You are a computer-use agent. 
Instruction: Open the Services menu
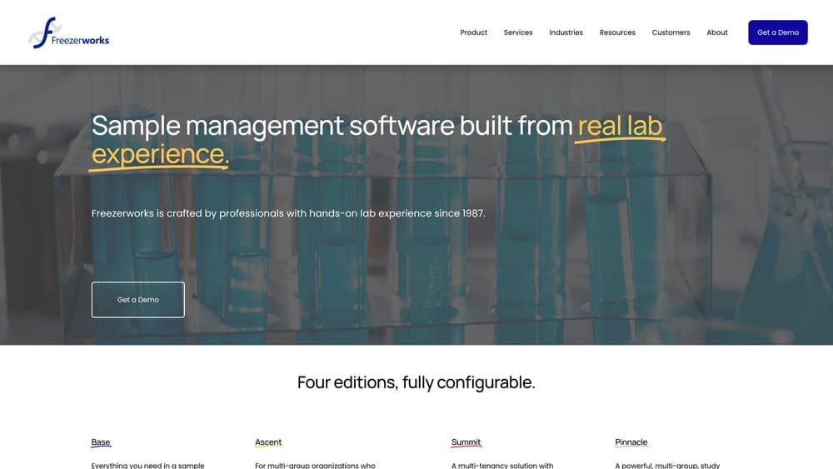pyautogui.click(x=518, y=32)
